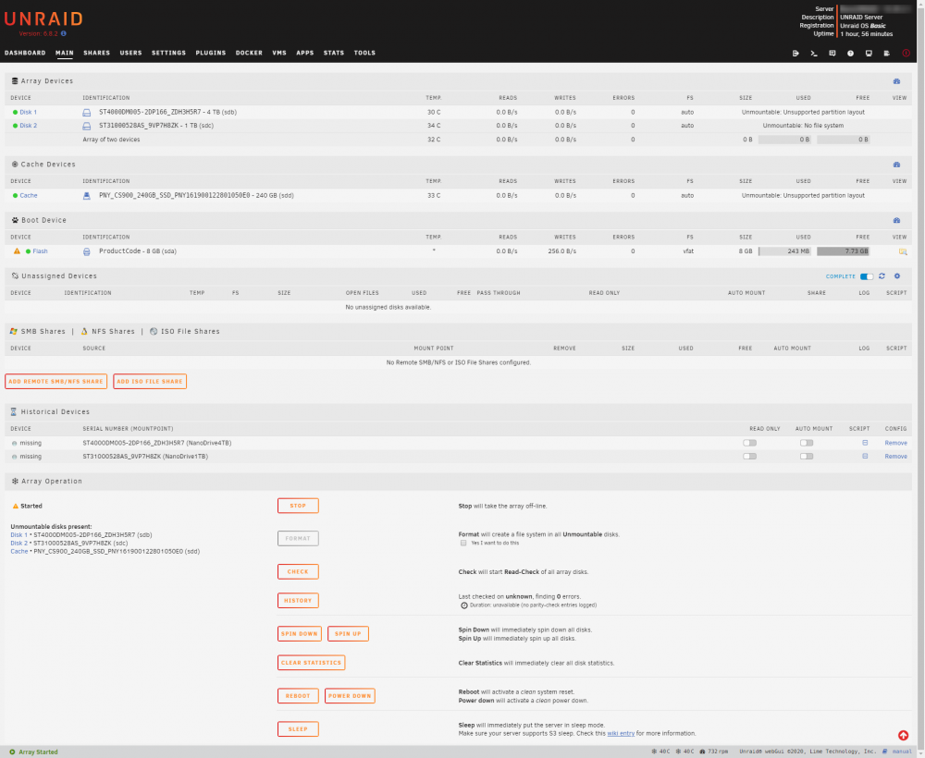Remove ST31000528AS historical device
The image size is (925, 758).
(895, 457)
